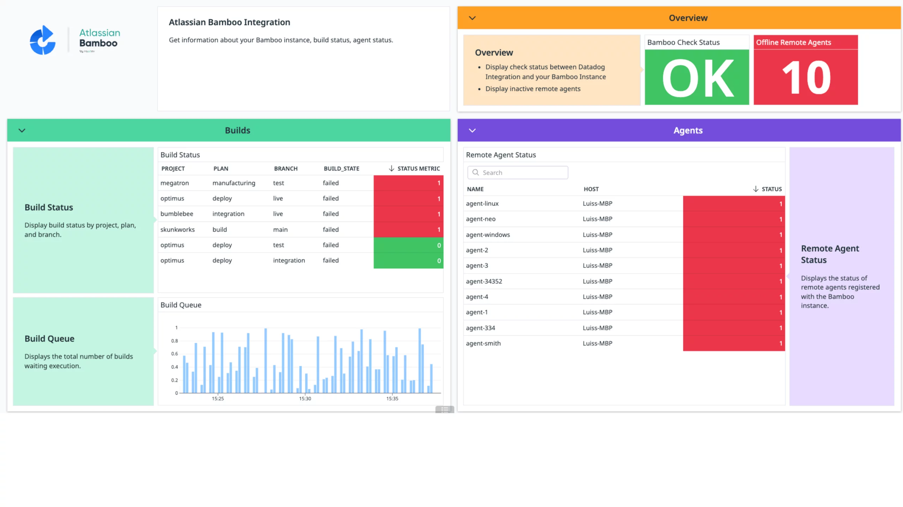Sort the build table by BUILD_STATE column
The height and width of the screenshot is (507, 903).
pos(341,169)
